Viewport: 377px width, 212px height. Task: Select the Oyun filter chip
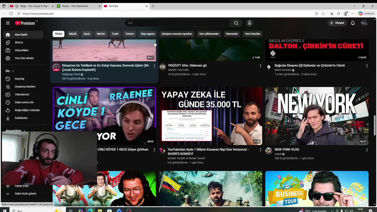87,34
